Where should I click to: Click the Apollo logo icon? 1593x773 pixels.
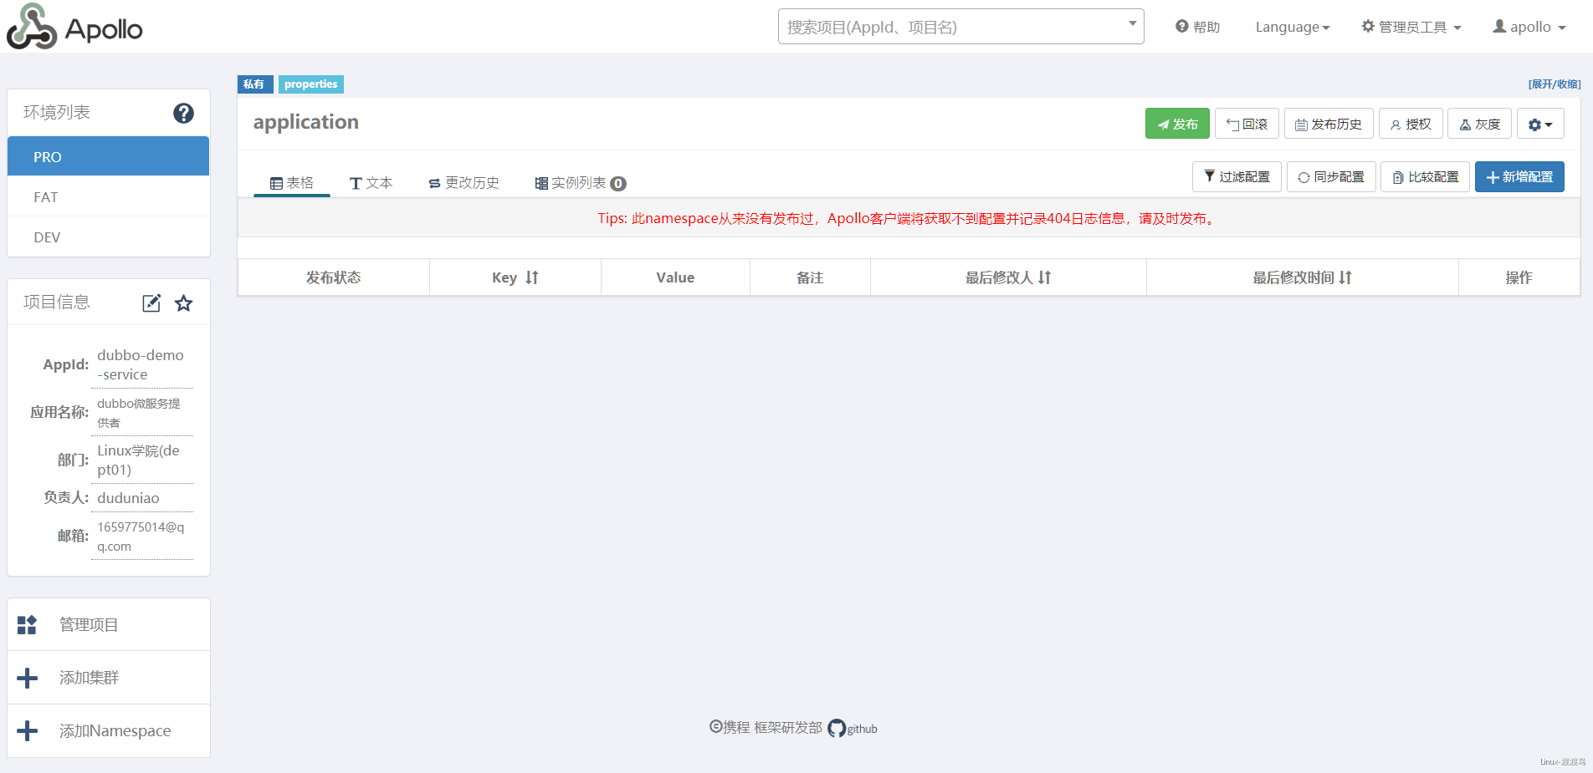32,26
